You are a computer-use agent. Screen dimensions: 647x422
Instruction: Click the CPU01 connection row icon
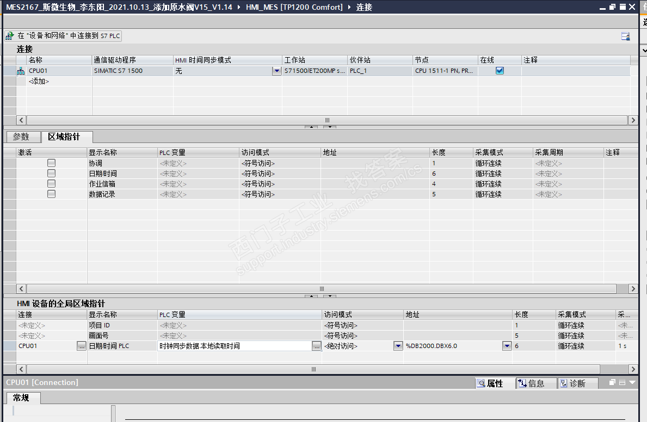(x=21, y=71)
